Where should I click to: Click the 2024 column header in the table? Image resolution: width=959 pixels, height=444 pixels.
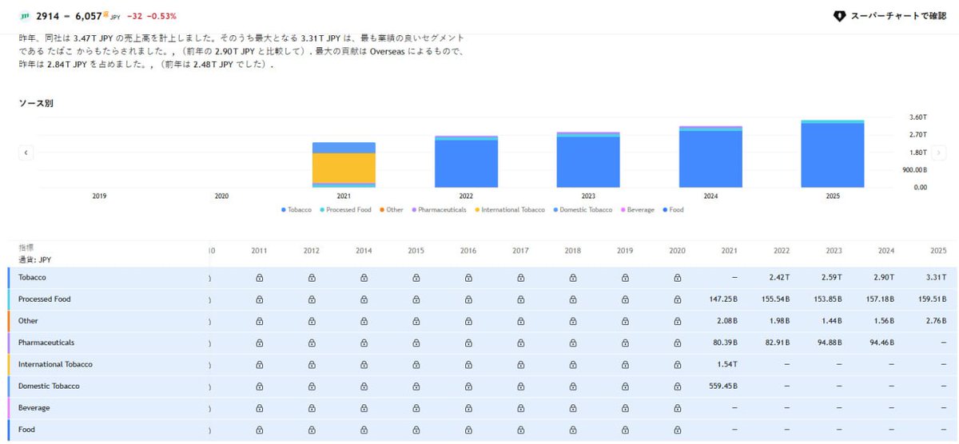(885, 251)
